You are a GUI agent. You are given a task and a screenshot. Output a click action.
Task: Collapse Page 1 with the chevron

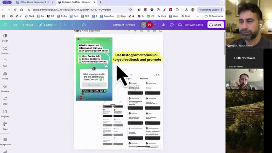click(129, 31)
